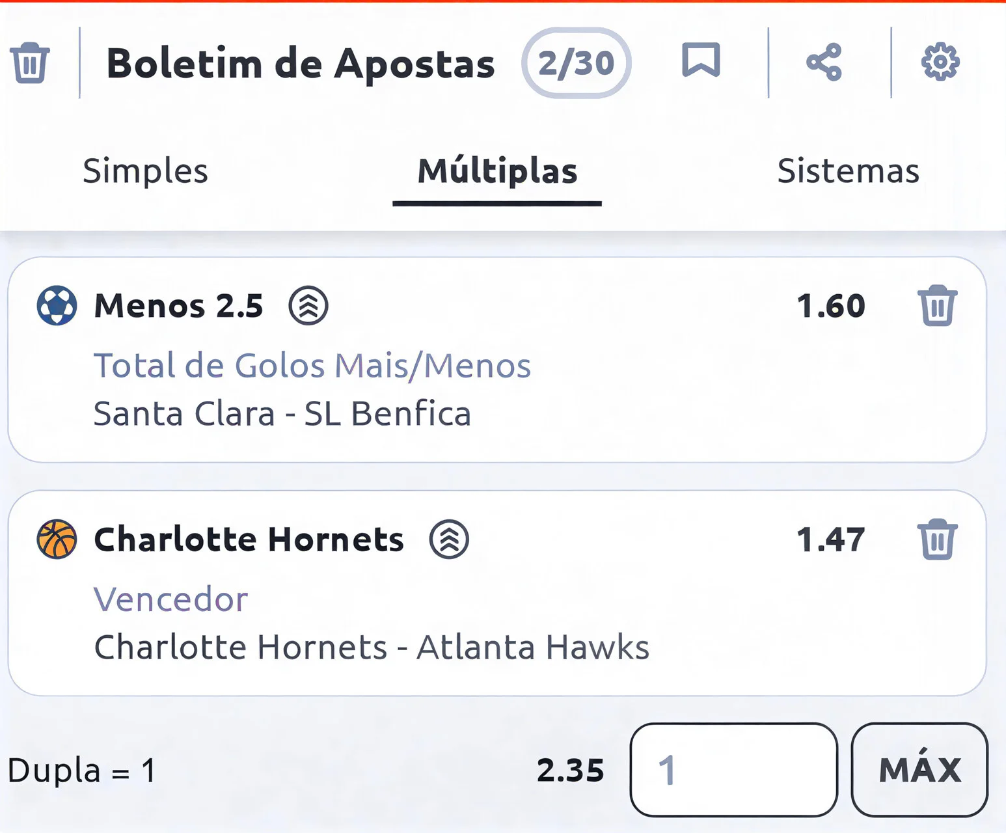Share the bet slip
Screen dimensions: 1006x833
(824, 62)
